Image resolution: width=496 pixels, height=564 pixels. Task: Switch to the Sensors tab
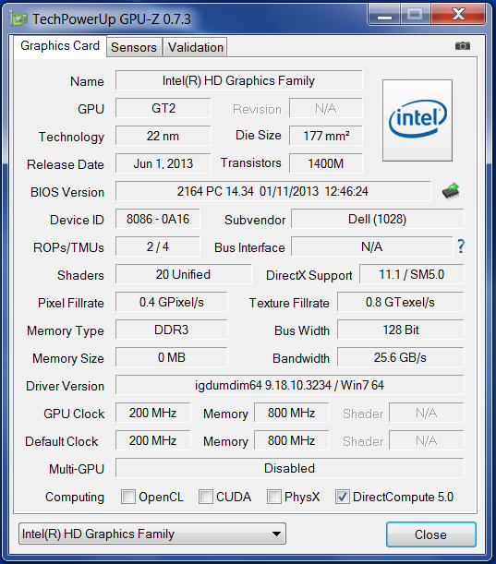(x=134, y=47)
